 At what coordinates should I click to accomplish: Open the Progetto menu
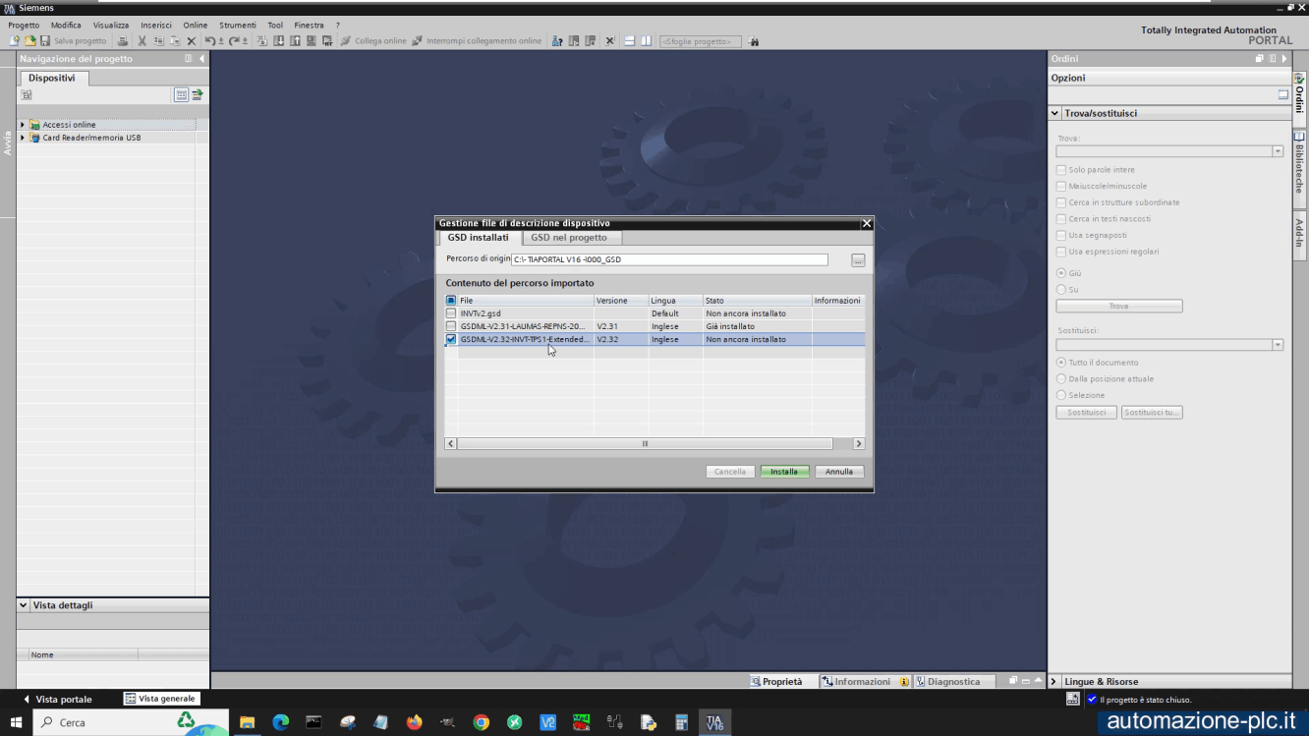(x=24, y=26)
